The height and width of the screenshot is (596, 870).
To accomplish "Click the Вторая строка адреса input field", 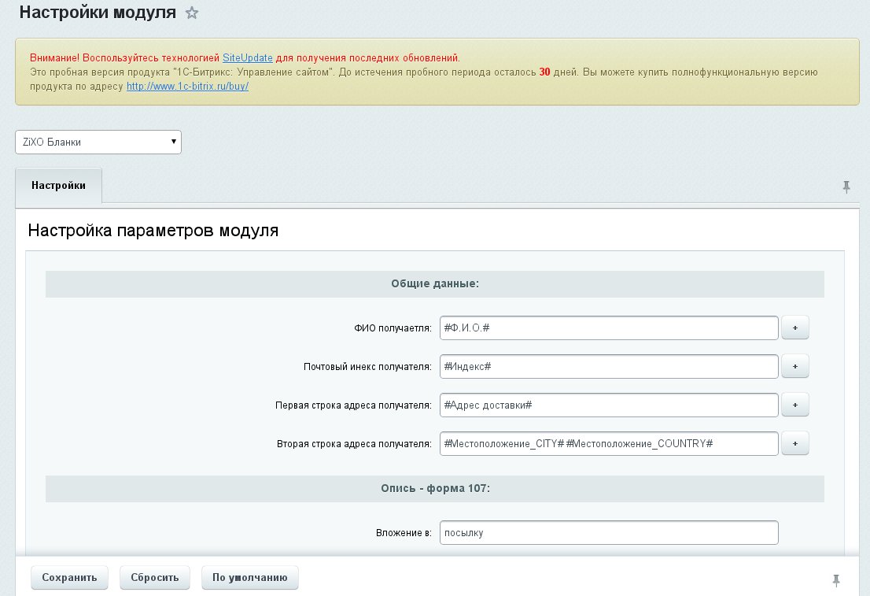I will click(609, 443).
